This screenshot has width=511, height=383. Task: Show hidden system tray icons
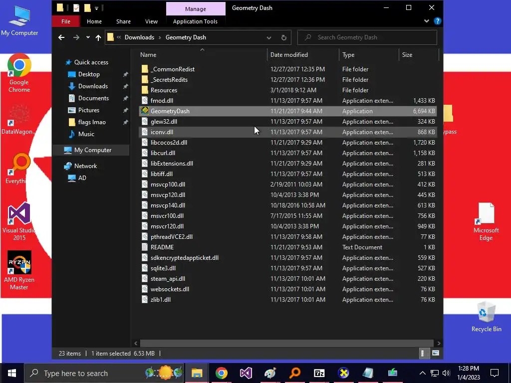(422, 373)
